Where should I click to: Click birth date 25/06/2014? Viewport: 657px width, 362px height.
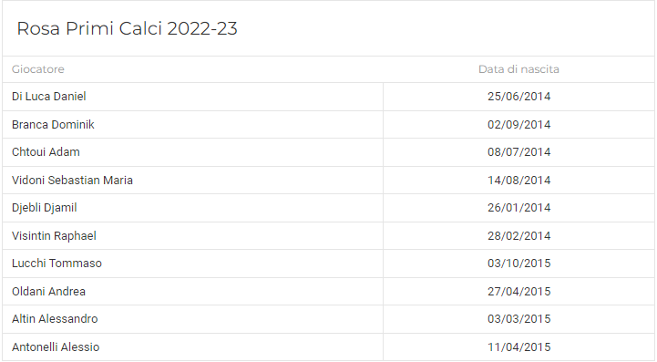click(518, 97)
